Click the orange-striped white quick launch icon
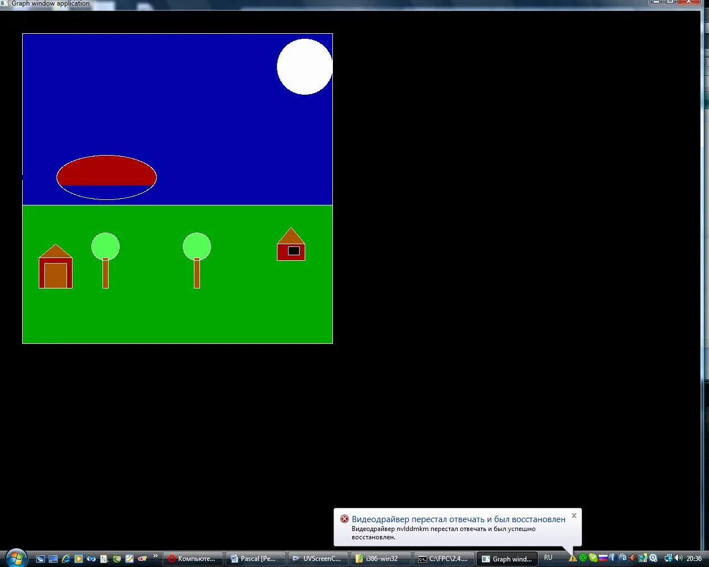The height and width of the screenshot is (567, 709). [130, 559]
